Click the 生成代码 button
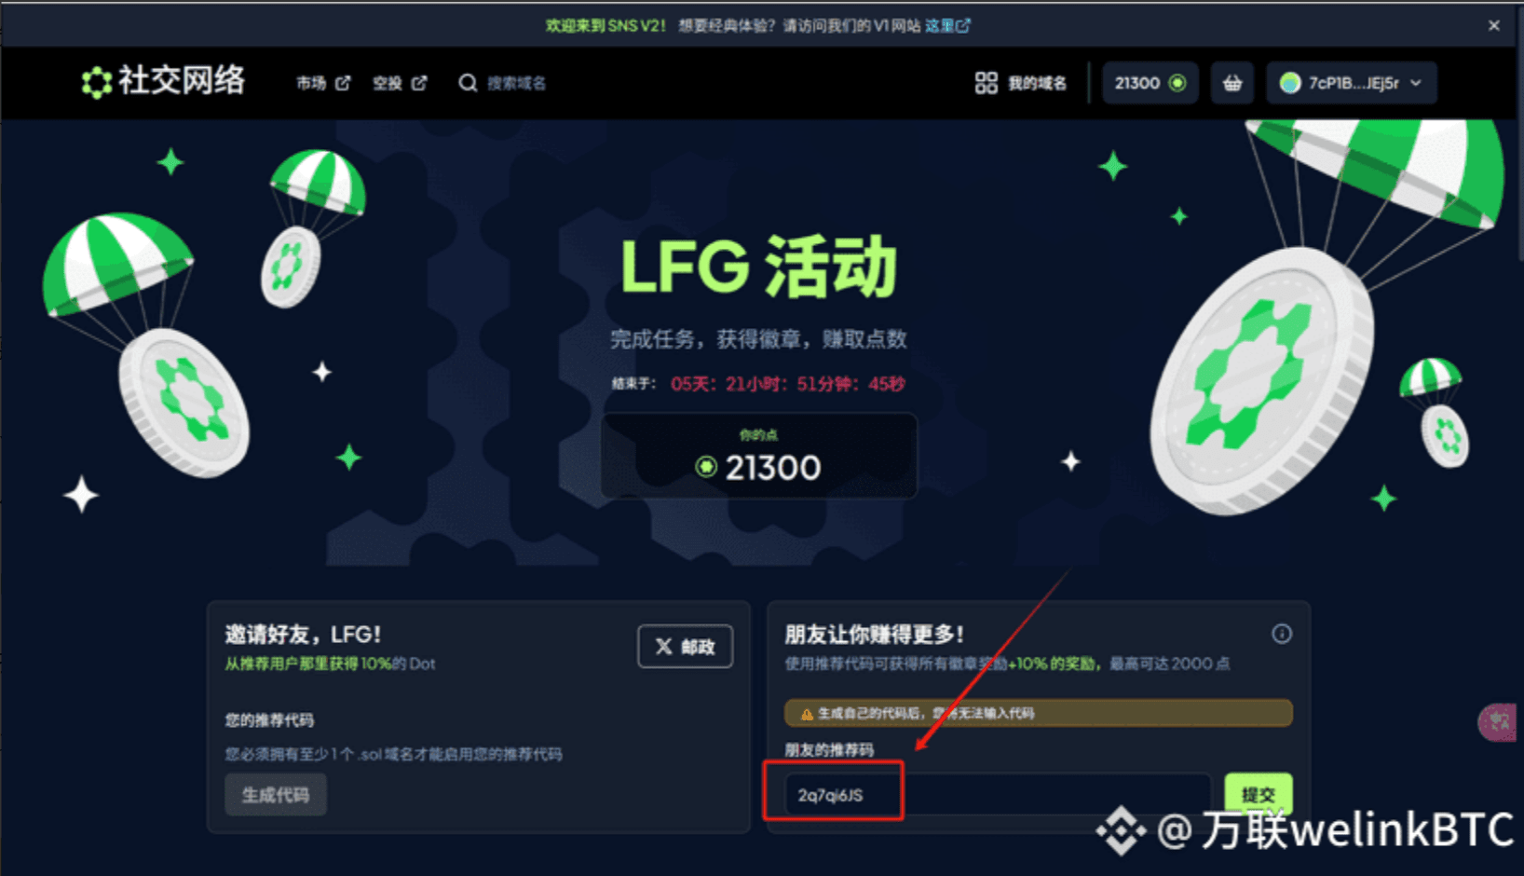The width and height of the screenshot is (1524, 876). pyautogui.click(x=276, y=795)
